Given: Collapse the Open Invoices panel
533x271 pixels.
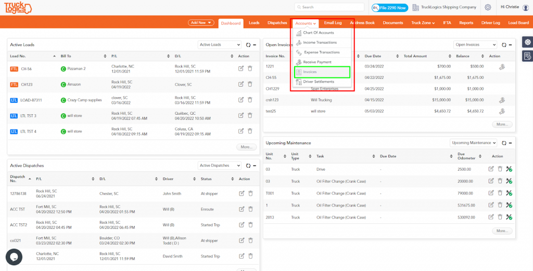Looking at the screenshot, I should pyautogui.click(x=511, y=45).
